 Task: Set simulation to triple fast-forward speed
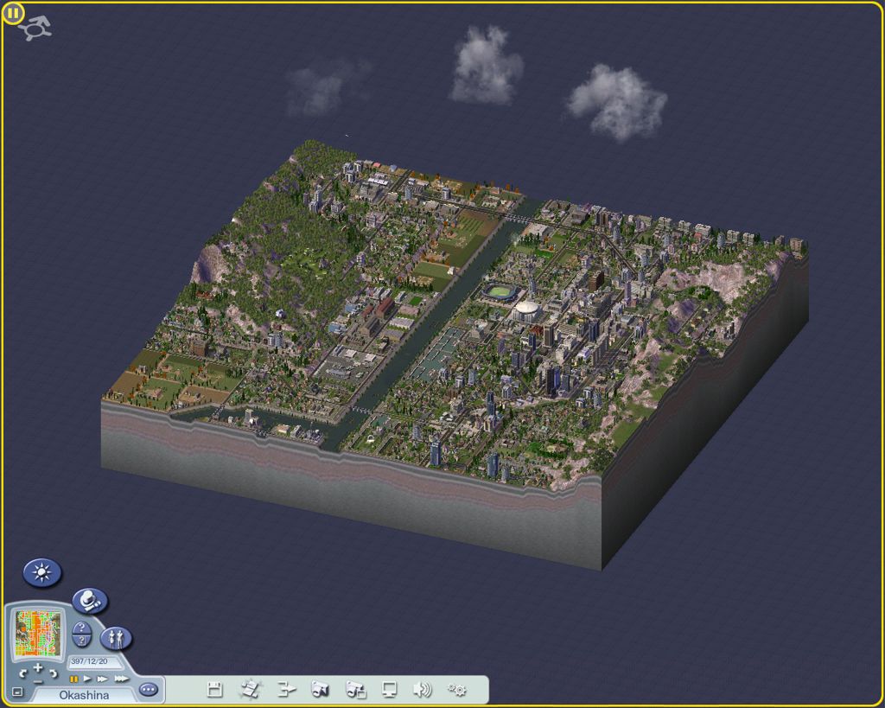coord(121,679)
